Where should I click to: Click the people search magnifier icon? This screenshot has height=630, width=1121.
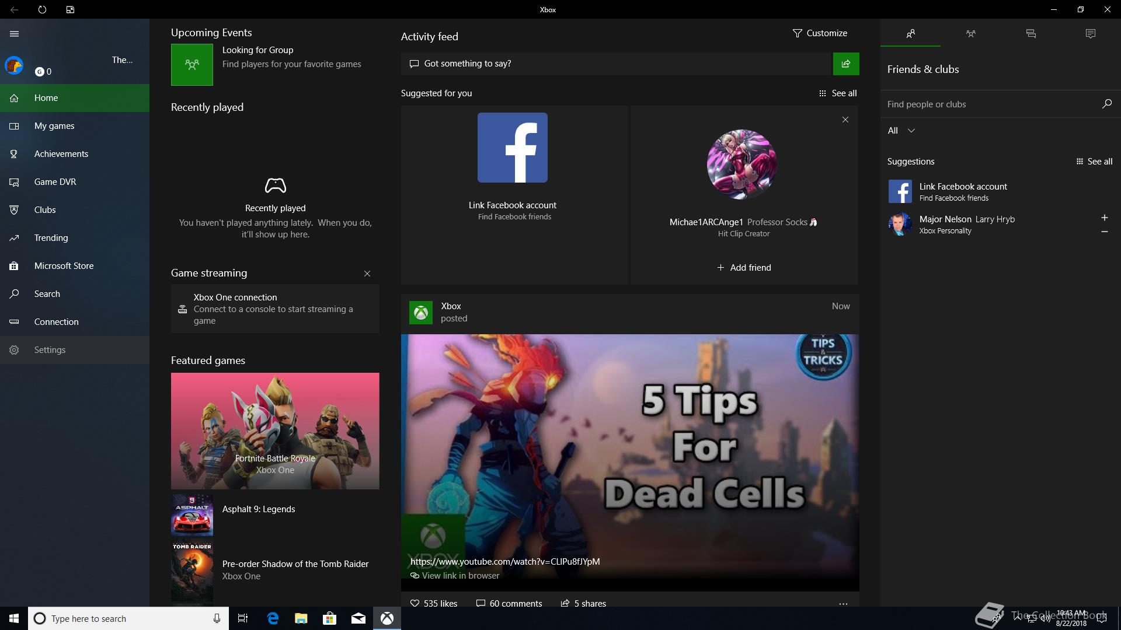click(1106, 104)
